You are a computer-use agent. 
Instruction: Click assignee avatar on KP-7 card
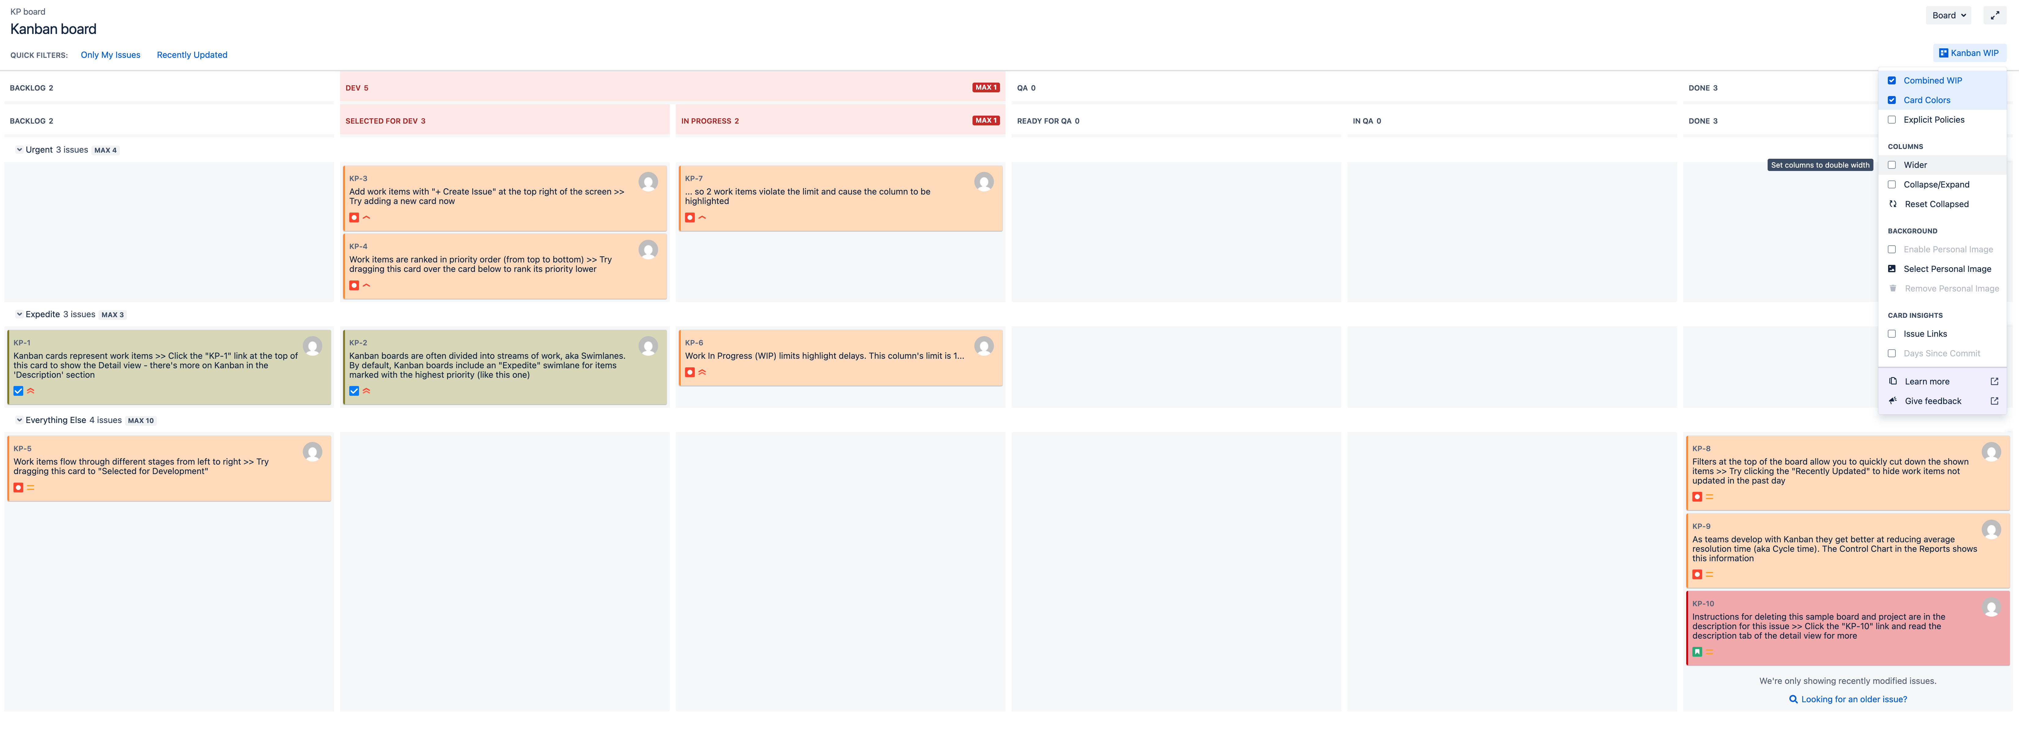tap(984, 182)
